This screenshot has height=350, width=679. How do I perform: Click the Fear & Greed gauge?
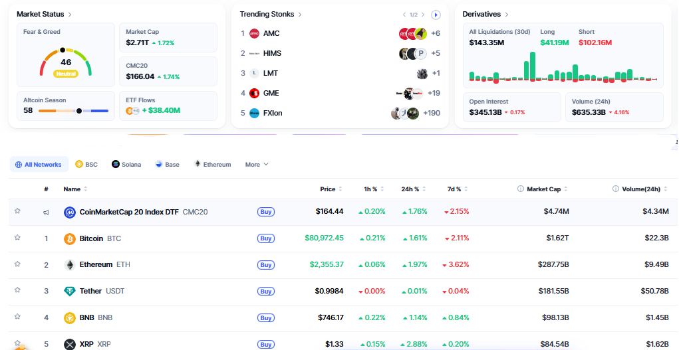[66, 62]
